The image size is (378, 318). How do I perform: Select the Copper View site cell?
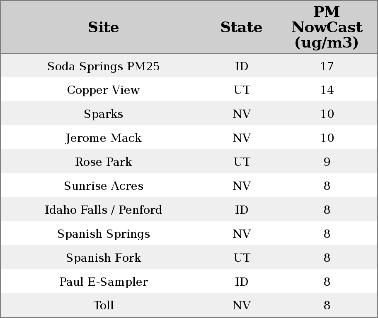[x=103, y=90]
